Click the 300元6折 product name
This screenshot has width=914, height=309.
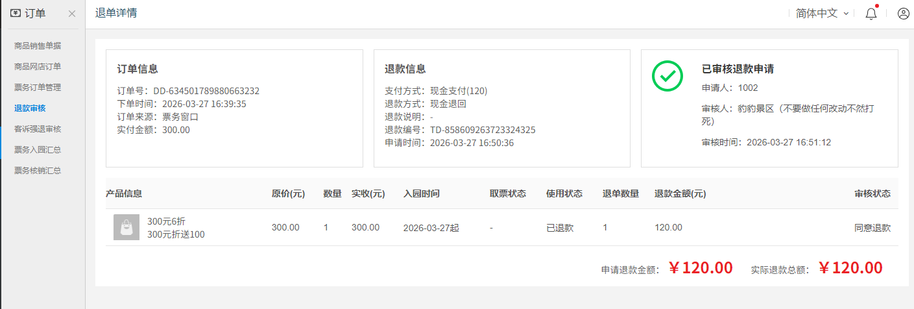166,221
